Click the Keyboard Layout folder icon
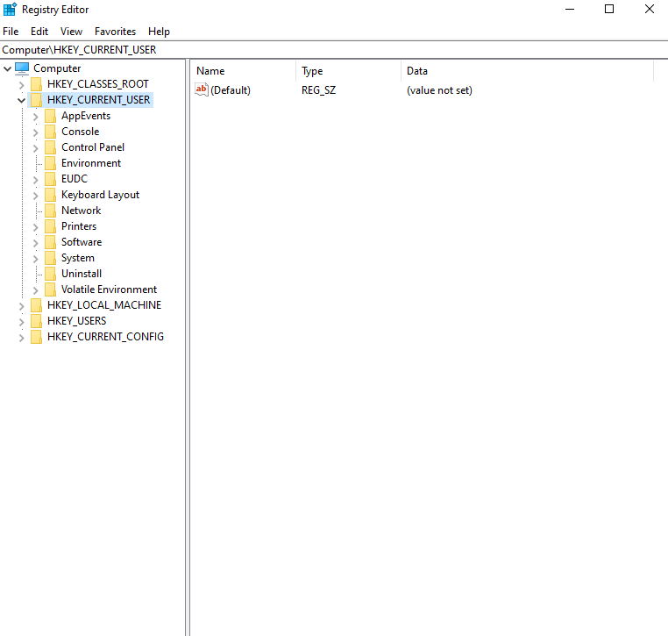 [x=50, y=195]
